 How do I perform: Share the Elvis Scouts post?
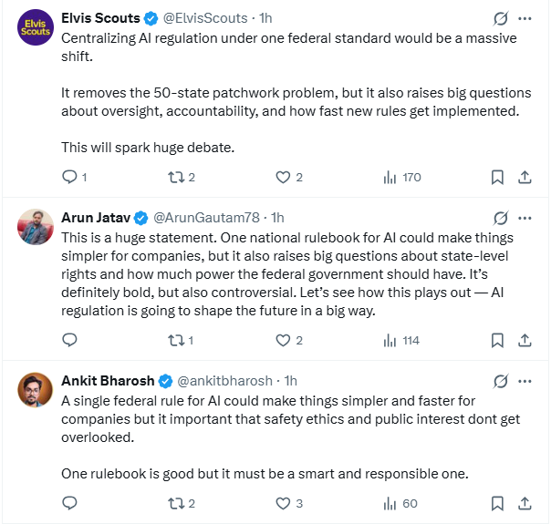(x=525, y=177)
